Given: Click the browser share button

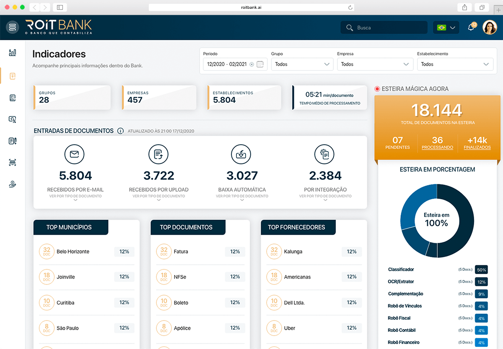Looking at the screenshot, I should (464, 8).
